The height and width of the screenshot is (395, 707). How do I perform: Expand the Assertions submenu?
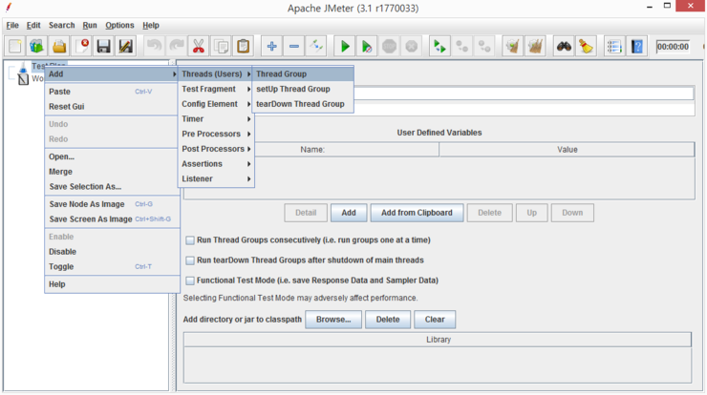click(216, 164)
